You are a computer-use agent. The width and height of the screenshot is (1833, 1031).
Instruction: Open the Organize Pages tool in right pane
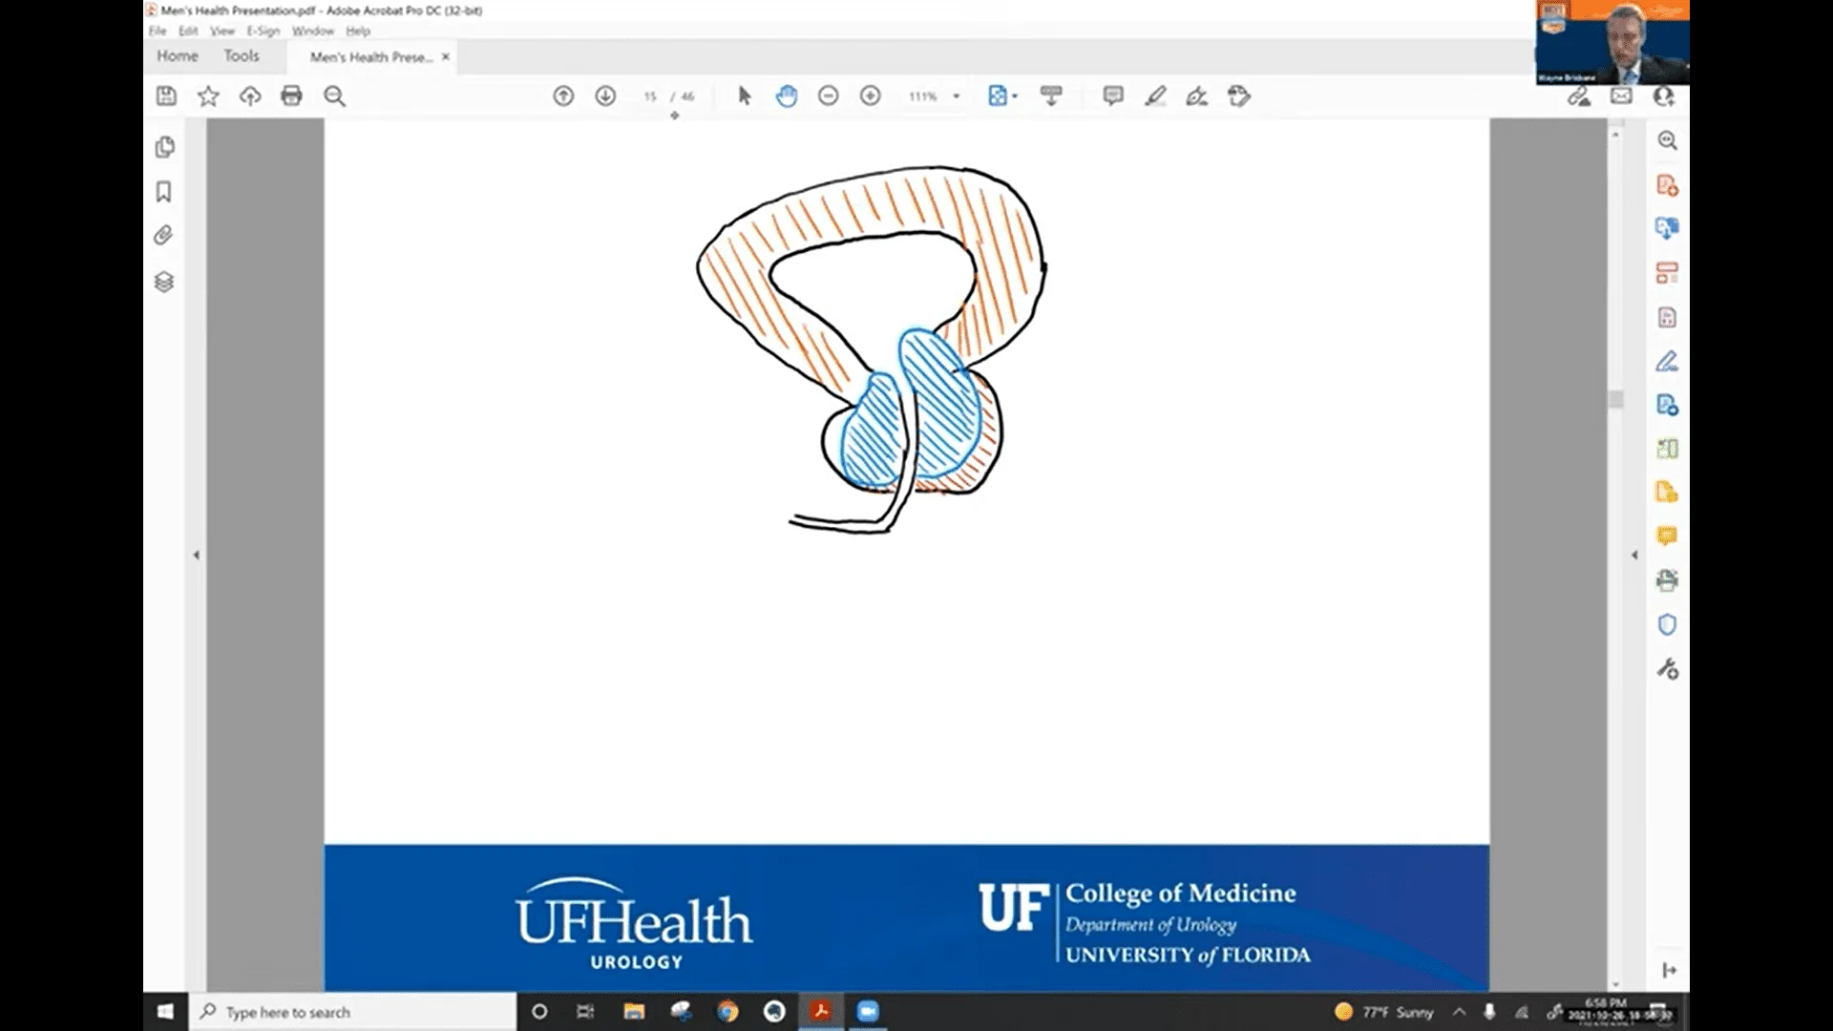pos(1667,273)
